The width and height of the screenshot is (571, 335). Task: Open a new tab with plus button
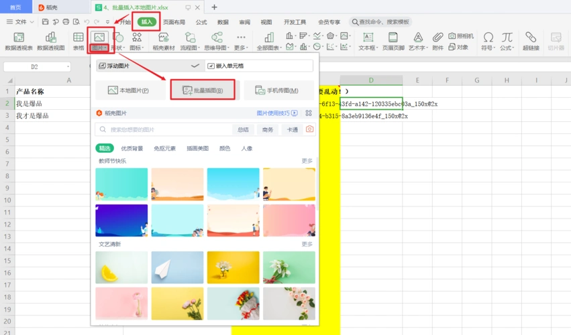(214, 7)
